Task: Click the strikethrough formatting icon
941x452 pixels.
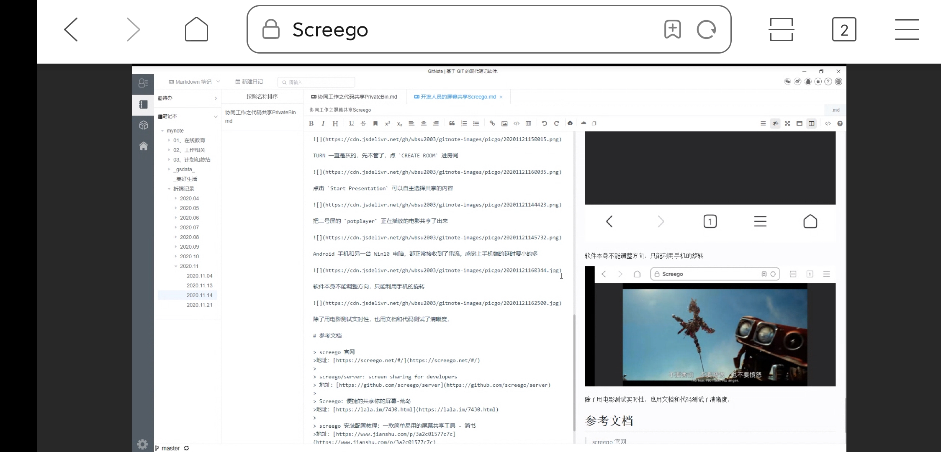Action: tap(363, 123)
